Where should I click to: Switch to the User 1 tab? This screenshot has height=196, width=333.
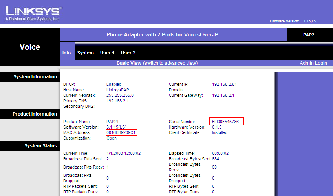(x=107, y=53)
